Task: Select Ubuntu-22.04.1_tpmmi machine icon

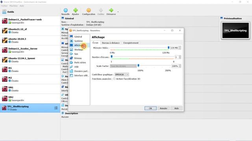Action: click(5, 60)
